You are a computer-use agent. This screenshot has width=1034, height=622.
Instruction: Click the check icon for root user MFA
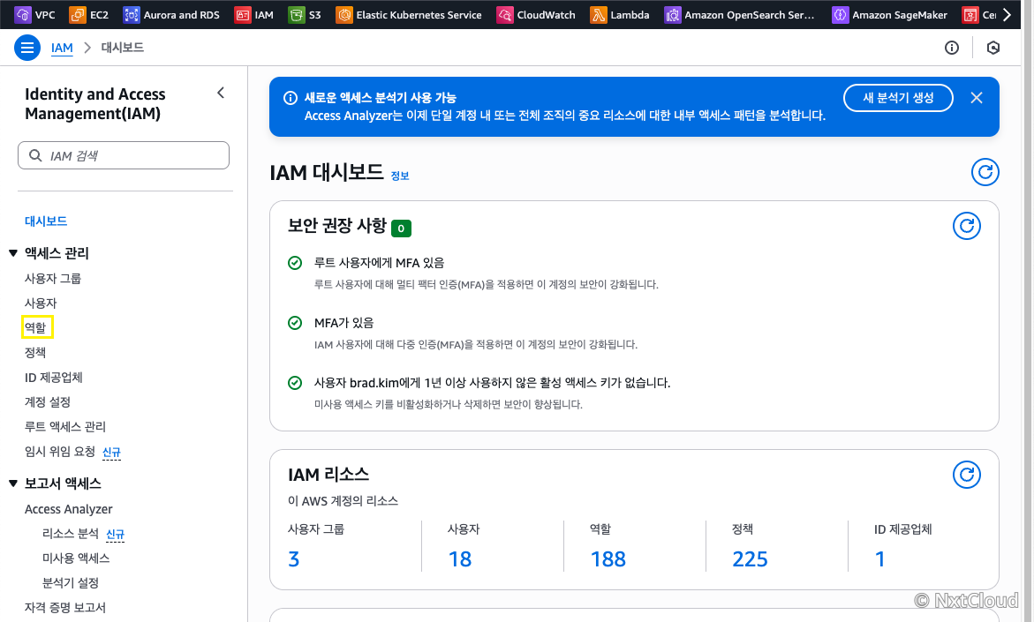(295, 263)
